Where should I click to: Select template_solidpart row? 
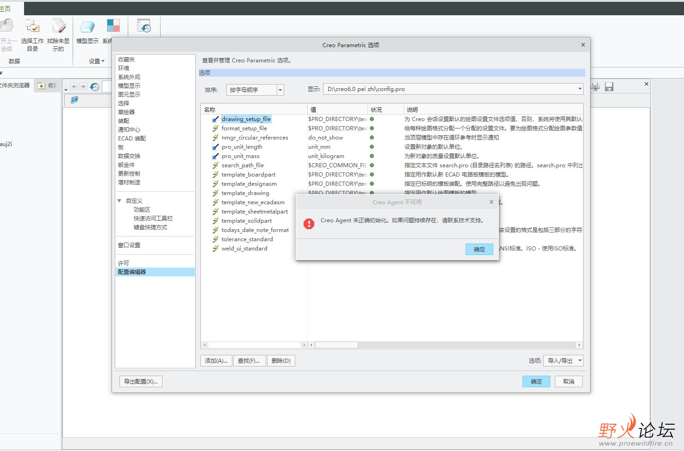click(247, 221)
